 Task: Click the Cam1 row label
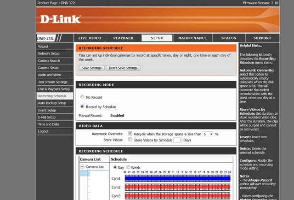(x=116, y=178)
